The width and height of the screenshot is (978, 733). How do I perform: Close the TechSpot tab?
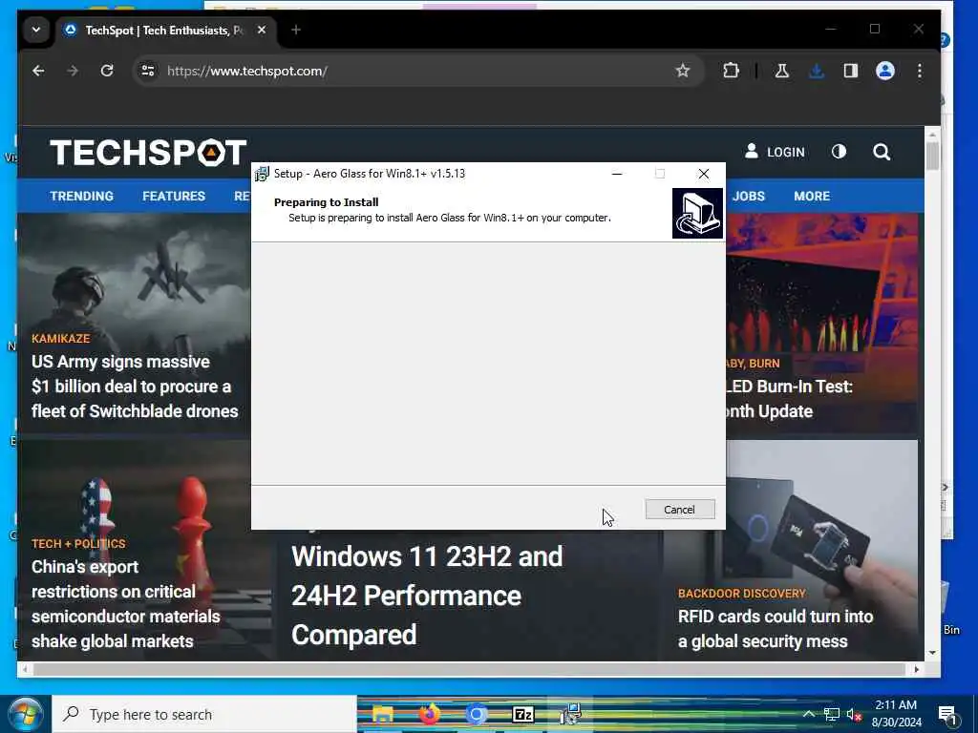pos(262,30)
